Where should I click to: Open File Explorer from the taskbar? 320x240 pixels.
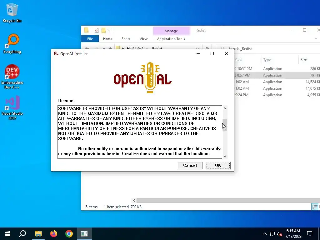click(x=38, y=234)
